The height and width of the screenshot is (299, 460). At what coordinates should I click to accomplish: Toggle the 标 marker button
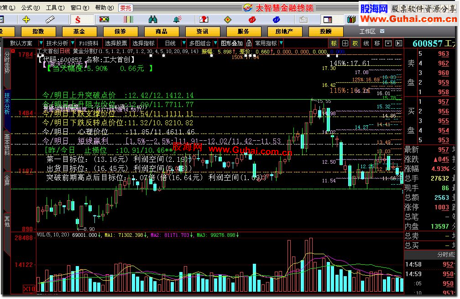pyautogui.click(x=334, y=43)
